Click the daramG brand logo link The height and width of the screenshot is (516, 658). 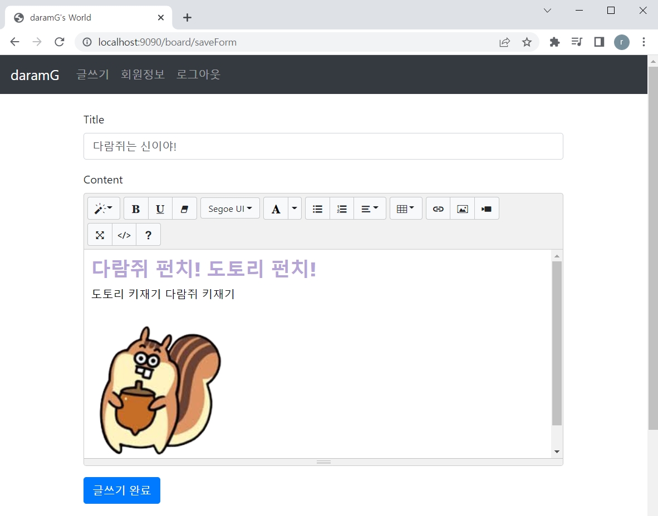coord(35,75)
